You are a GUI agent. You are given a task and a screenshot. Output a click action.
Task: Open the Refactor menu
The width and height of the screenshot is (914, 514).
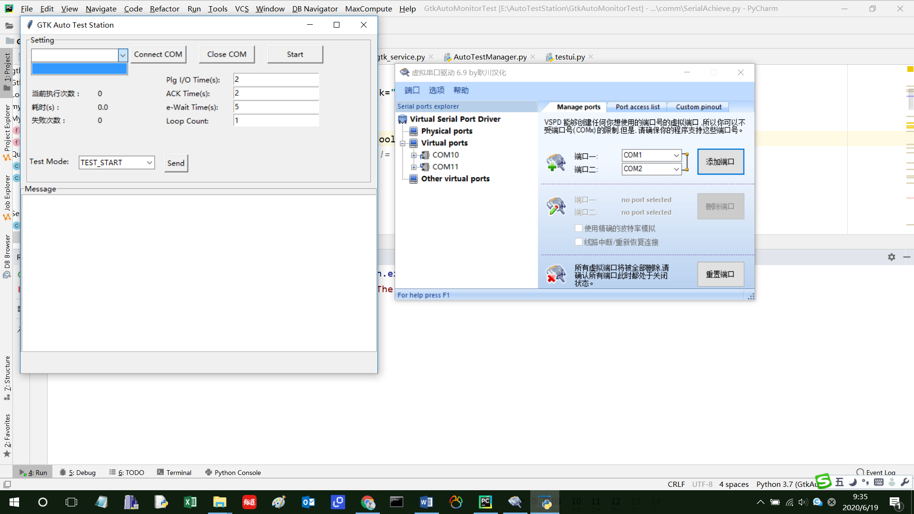(164, 9)
